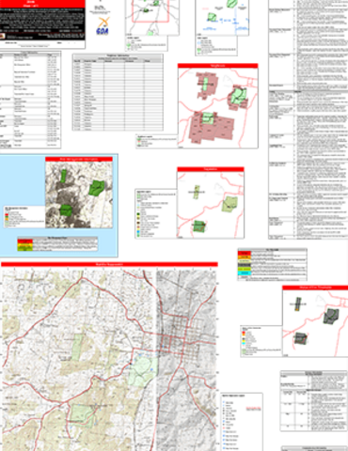Screen dimensions: 348x451
Task: Click the red title bar of the pink-shaded neighbours map
Action: 218,66
